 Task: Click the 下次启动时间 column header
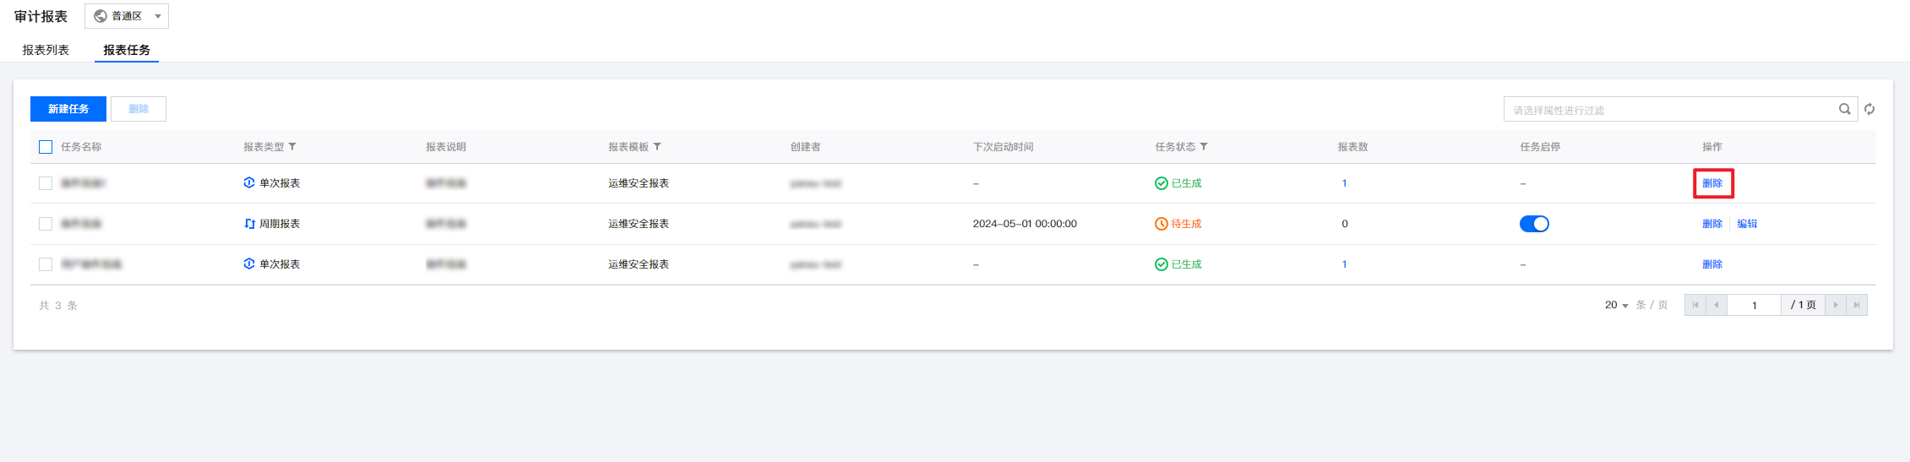(1003, 147)
